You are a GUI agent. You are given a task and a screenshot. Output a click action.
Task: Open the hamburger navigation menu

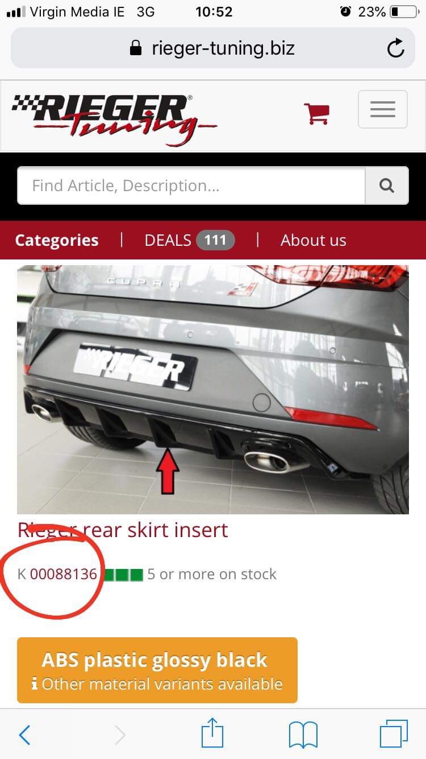click(382, 109)
